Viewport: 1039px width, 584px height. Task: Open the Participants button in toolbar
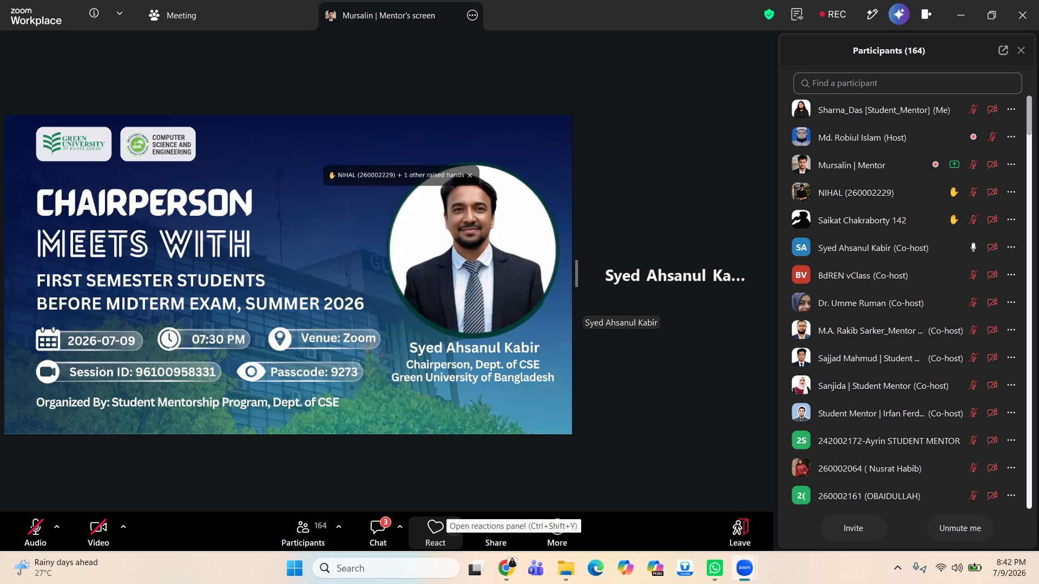click(x=303, y=532)
